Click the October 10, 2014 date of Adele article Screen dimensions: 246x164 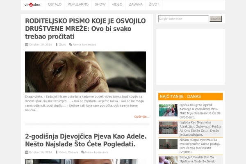[40, 152]
